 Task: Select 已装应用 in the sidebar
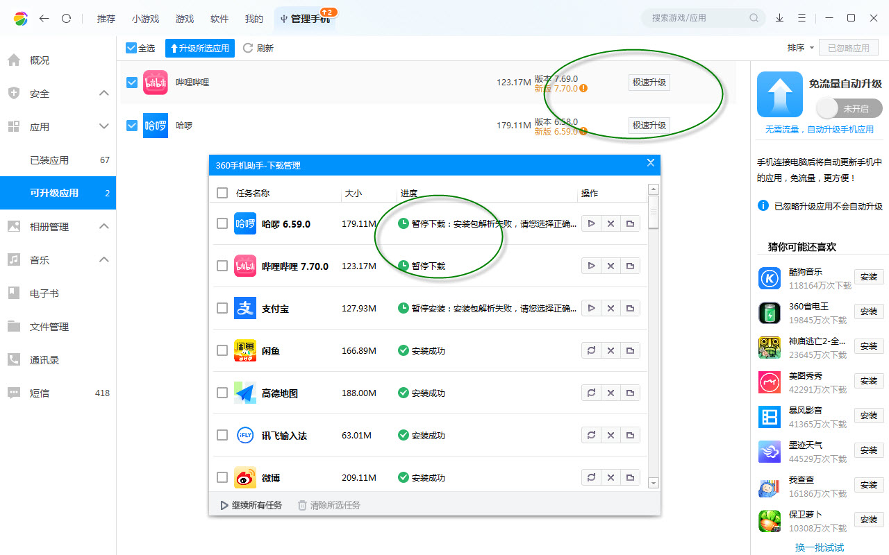click(58, 160)
